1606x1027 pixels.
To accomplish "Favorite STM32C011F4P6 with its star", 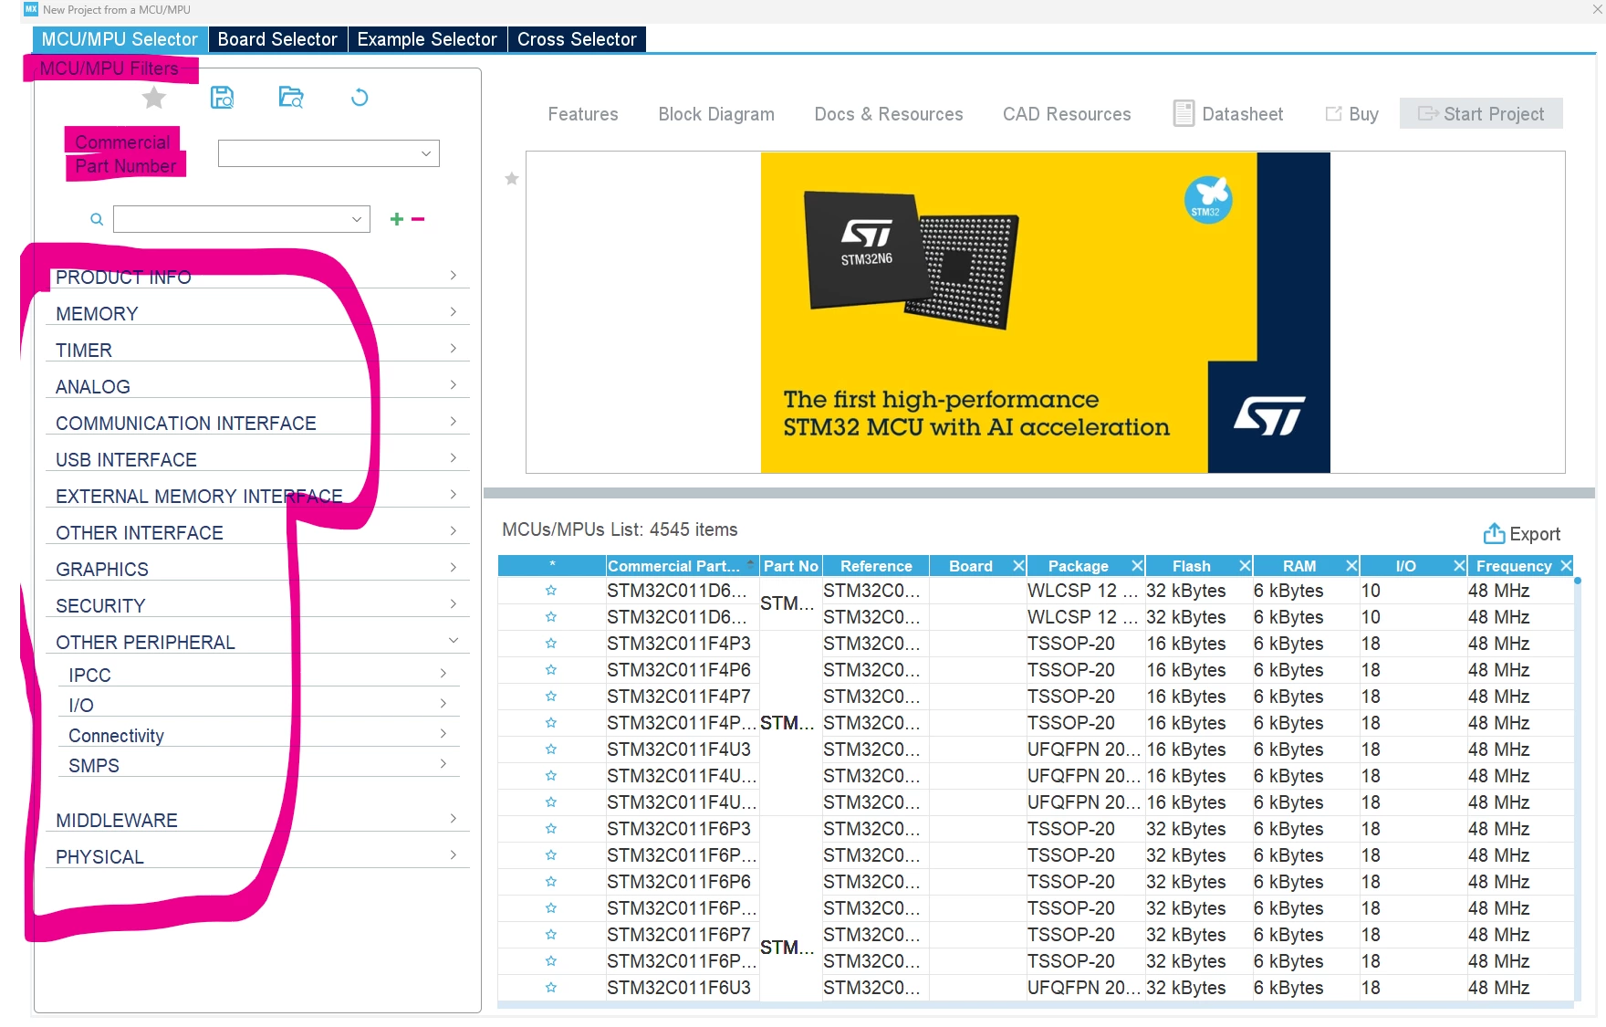I will 551,670.
